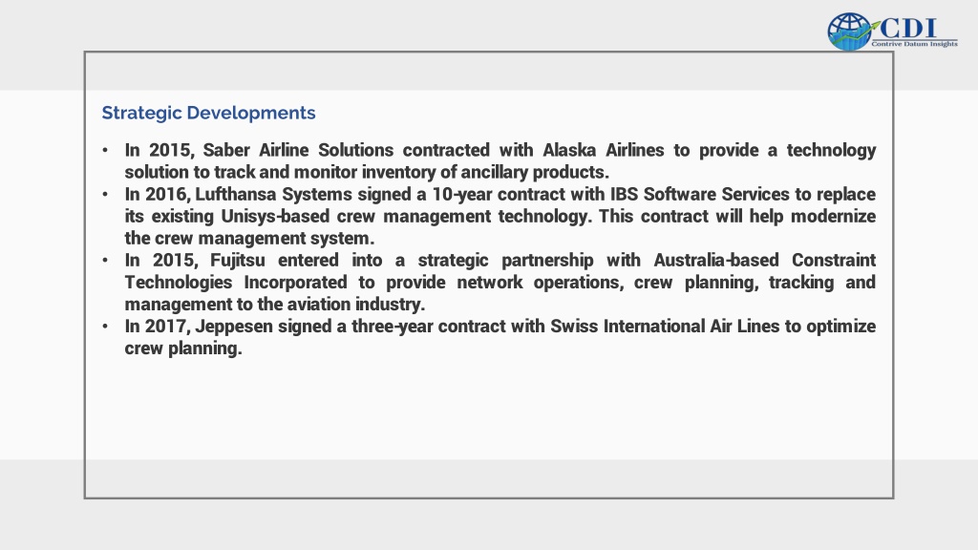Click the first bullet point marker
The image size is (978, 550).
105,150
